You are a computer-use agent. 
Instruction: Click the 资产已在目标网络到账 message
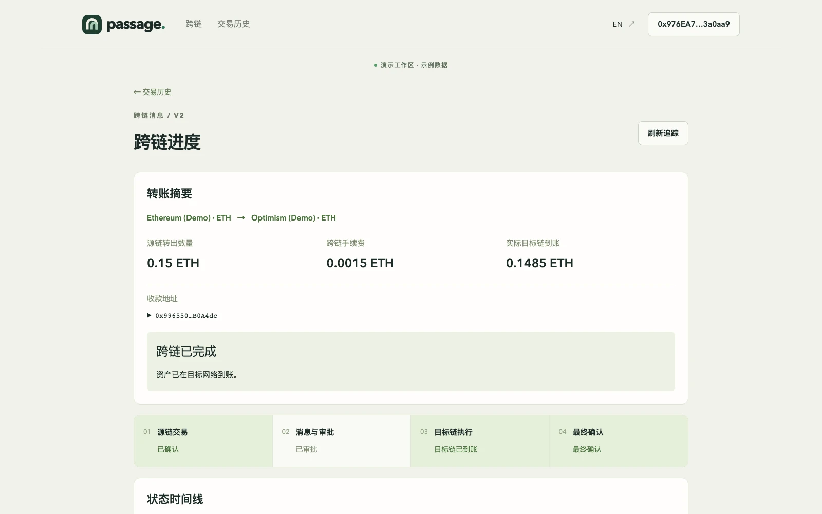click(197, 375)
